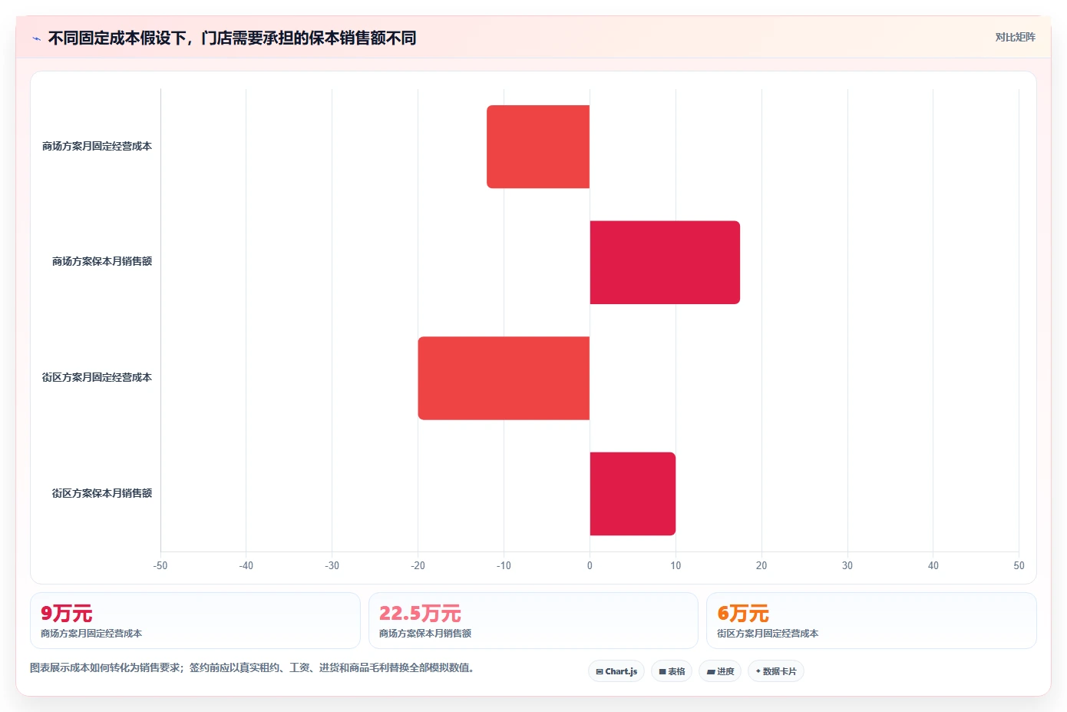The height and width of the screenshot is (712, 1067).
Task: Click x-axis tick label 0
Action: pyautogui.click(x=590, y=565)
